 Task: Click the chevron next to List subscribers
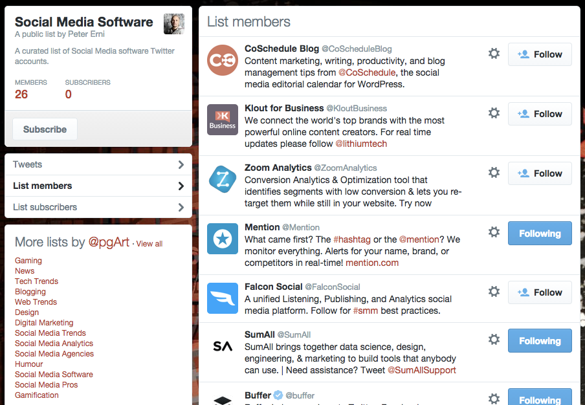coord(181,207)
